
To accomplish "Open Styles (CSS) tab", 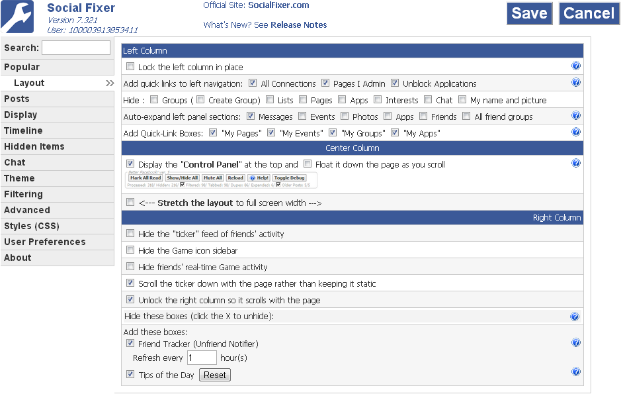I will tap(58, 226).
